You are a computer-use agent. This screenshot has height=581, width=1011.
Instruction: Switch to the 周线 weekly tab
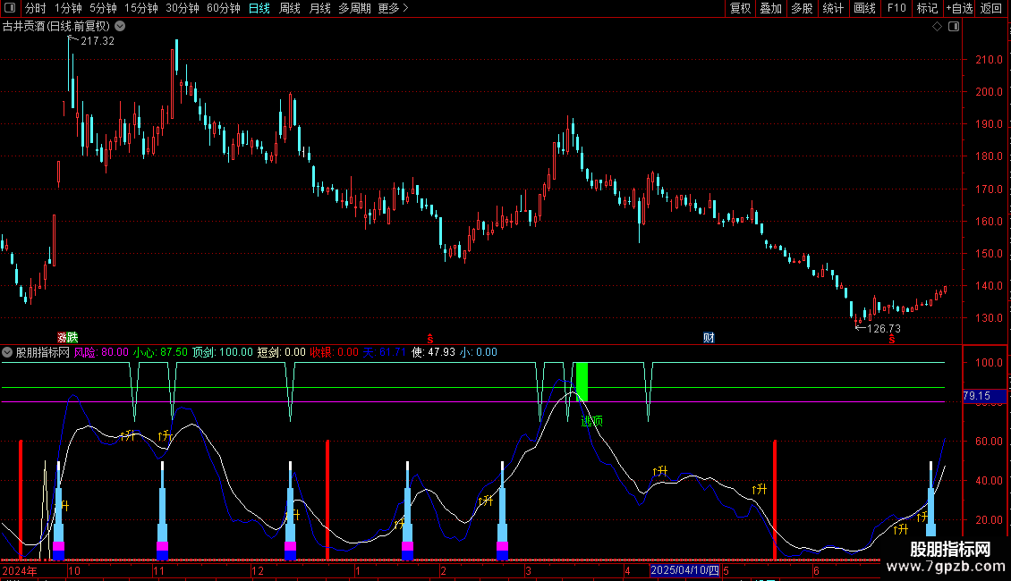(290, 8)
